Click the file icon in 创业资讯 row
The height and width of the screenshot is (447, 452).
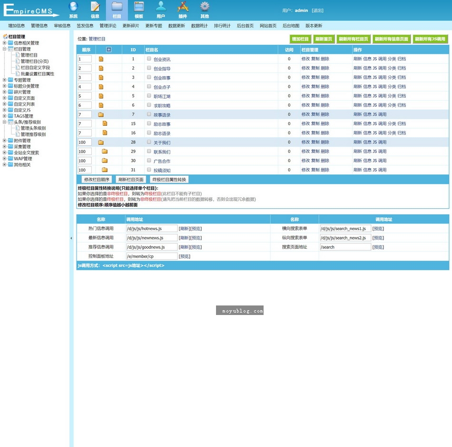point(101,59)
